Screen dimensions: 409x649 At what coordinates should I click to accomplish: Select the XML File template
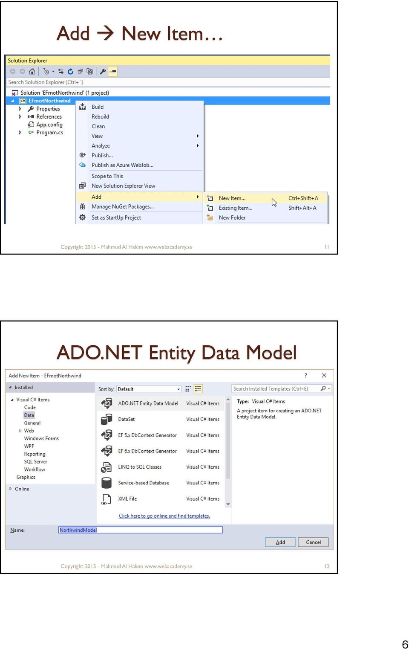pos(161,499)
